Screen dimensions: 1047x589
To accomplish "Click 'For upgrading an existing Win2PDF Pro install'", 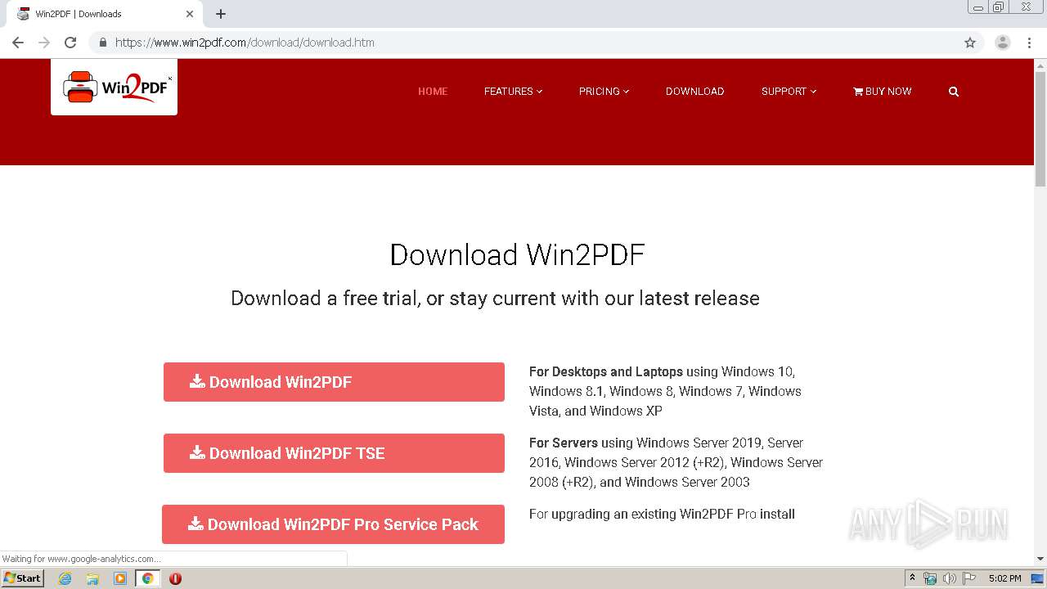I will pyautogui.click(x=662, y=514).
